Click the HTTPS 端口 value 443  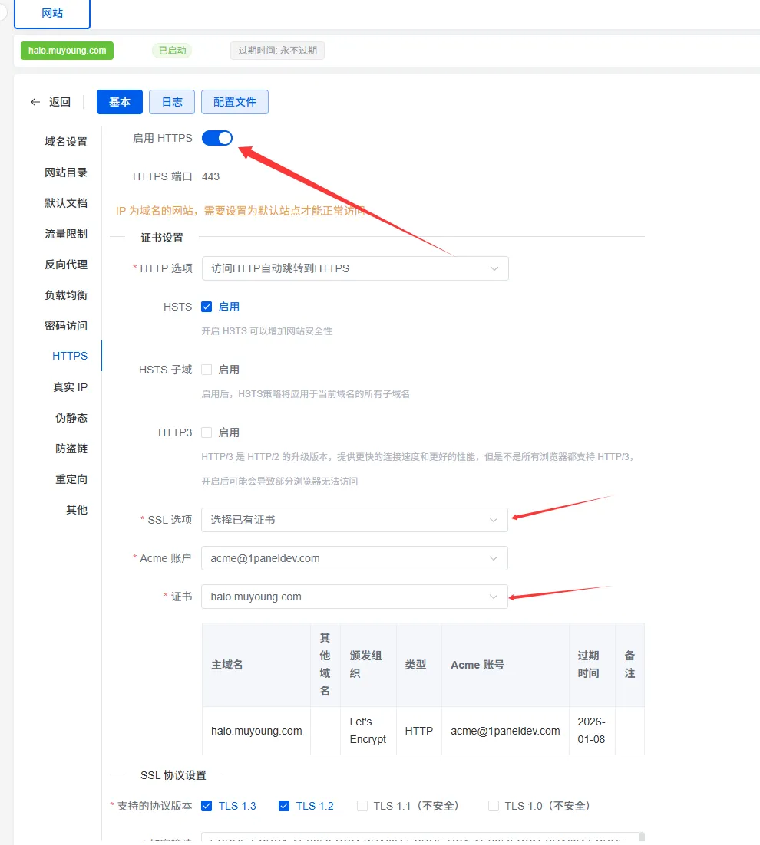coord(210,177)
